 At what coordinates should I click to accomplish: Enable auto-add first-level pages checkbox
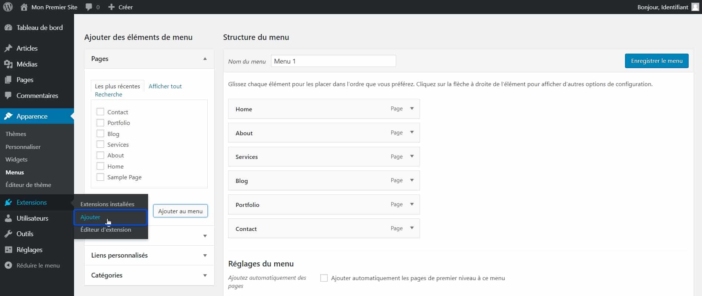pyautogui.click(x=324, y=278)
